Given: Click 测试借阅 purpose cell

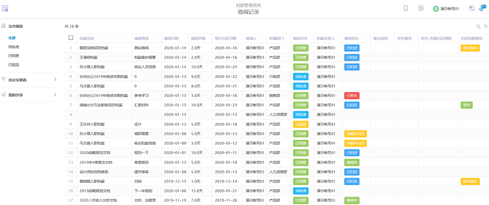Looking at the screenshot, I should 141,48.
